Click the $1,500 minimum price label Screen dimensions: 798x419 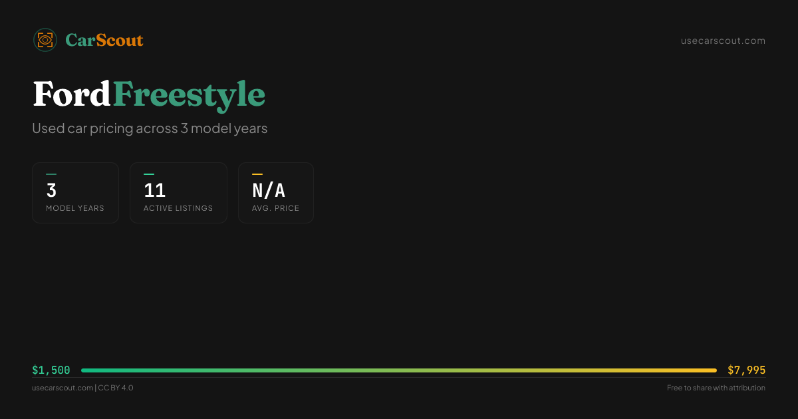[51, 370]
